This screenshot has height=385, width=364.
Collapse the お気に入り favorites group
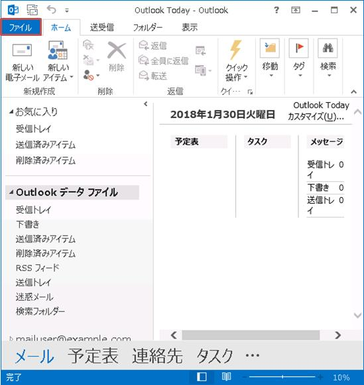[x=11, y=112]
